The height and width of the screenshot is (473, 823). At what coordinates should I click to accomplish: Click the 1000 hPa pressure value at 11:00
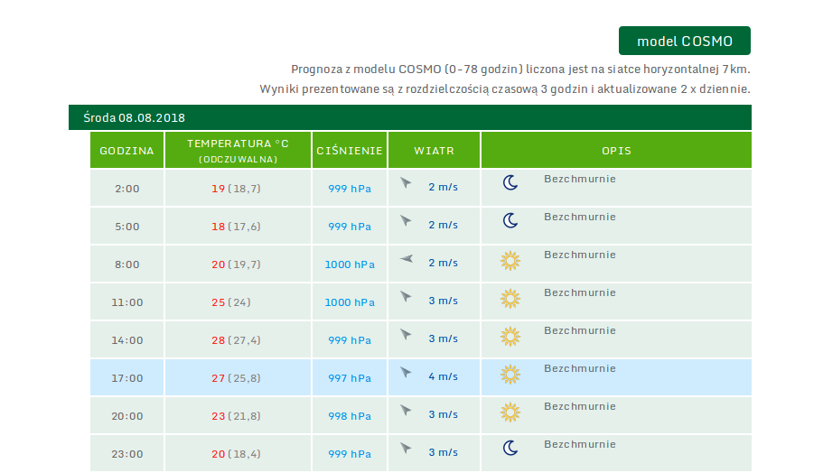click(x=350, y=302)
